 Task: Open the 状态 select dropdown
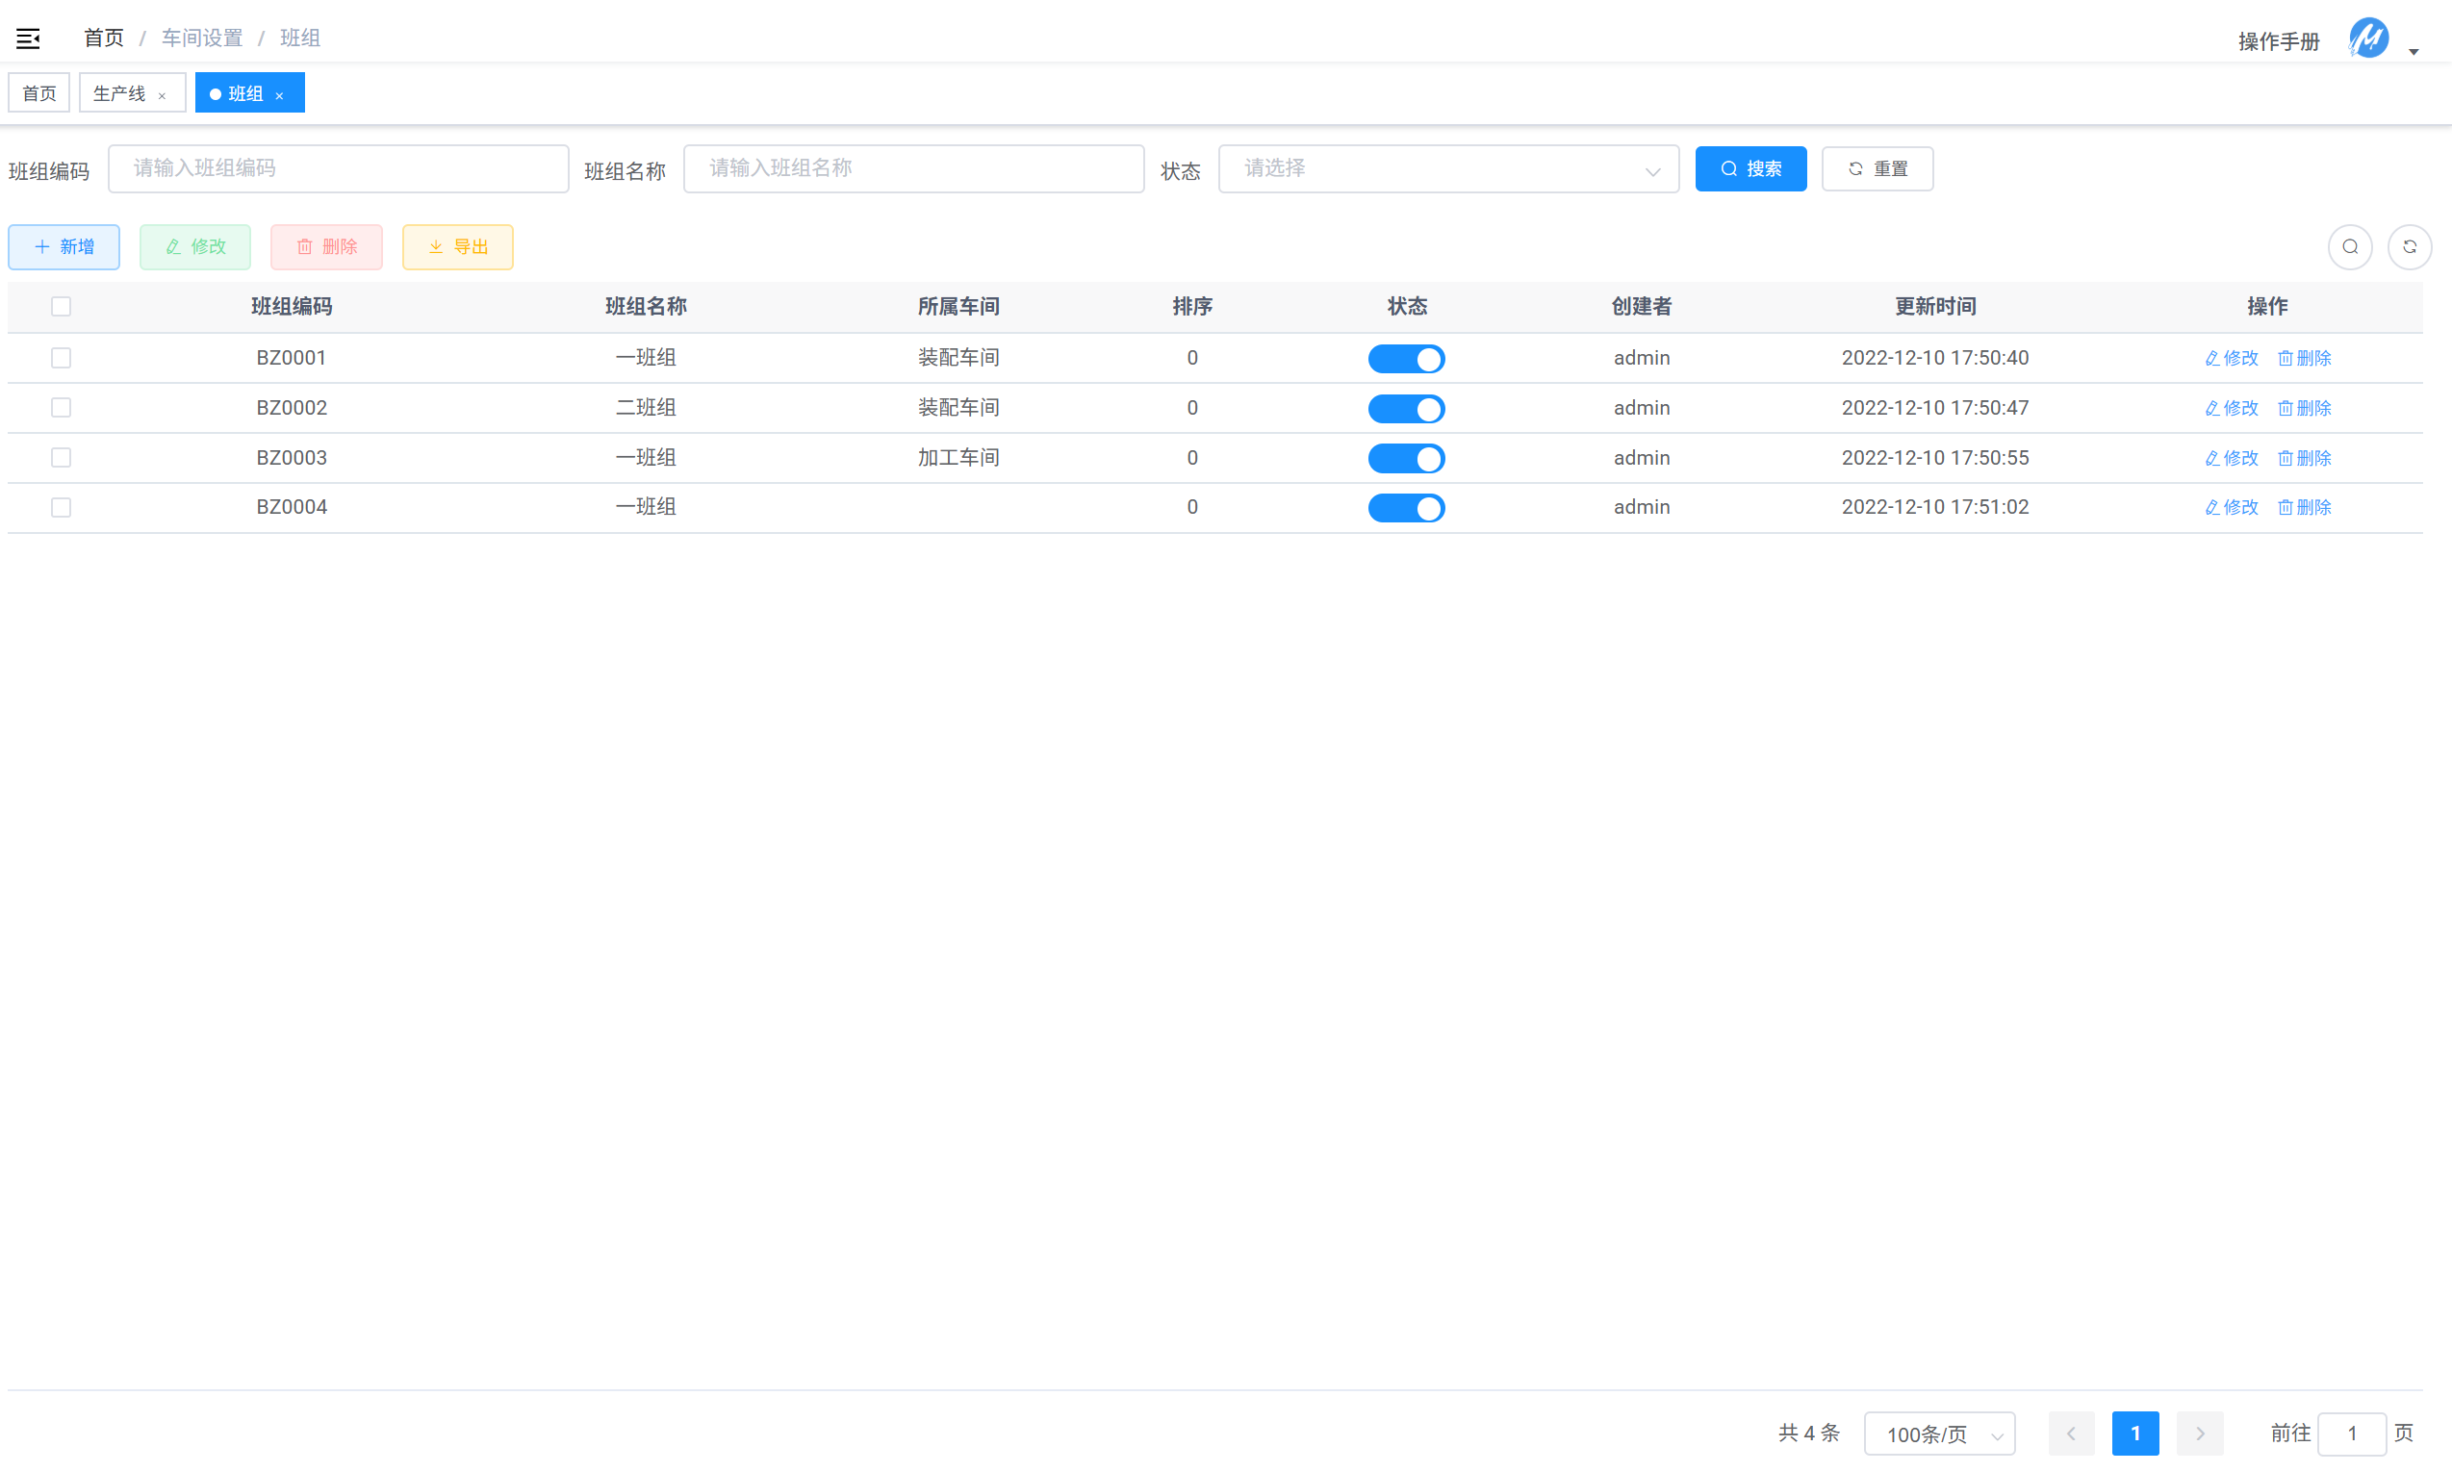pyautogui.click(x=1447, y=168)
